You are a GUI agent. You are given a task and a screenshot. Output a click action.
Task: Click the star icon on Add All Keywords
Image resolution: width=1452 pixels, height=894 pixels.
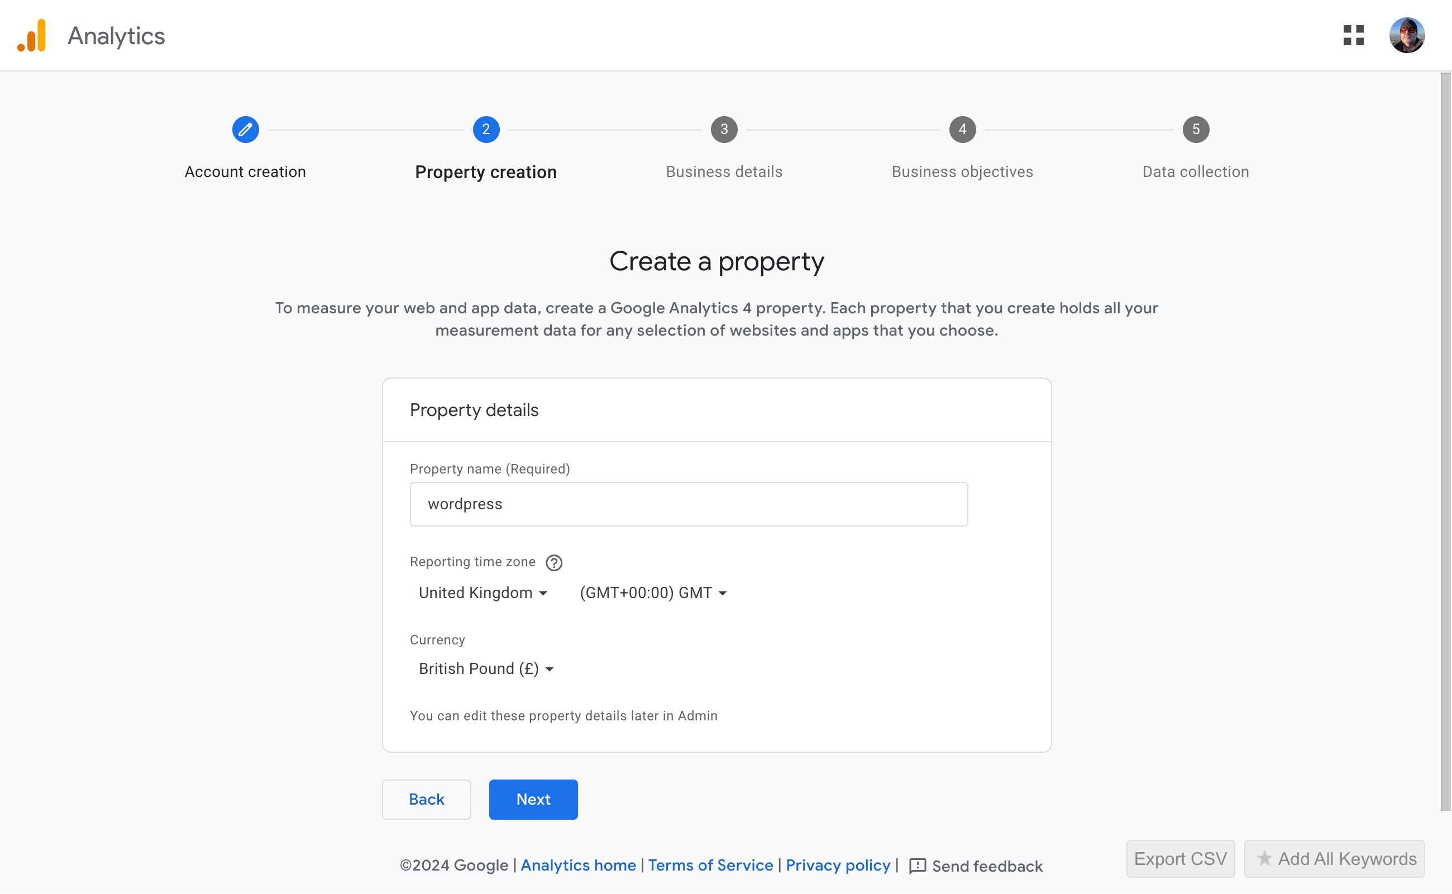click(x=1265, y=858)
